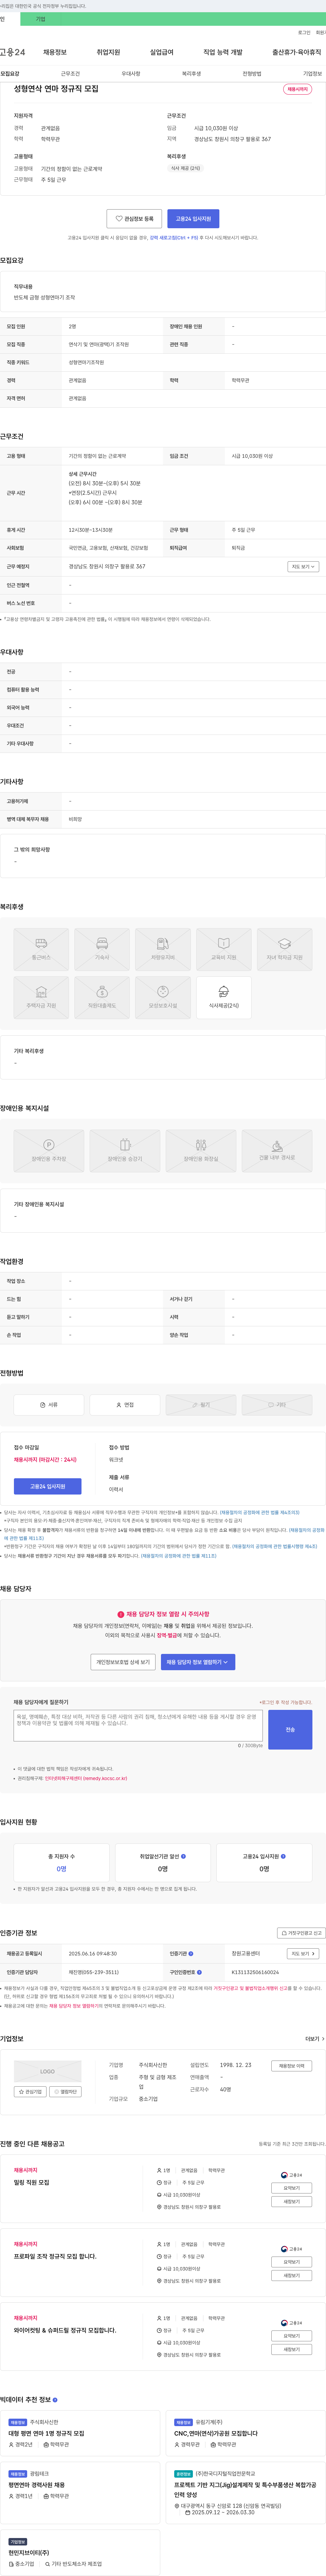Click the 장애인용 주차장 facility icon
This screenshot has width=326, height=2576.
coord(49,1151)
